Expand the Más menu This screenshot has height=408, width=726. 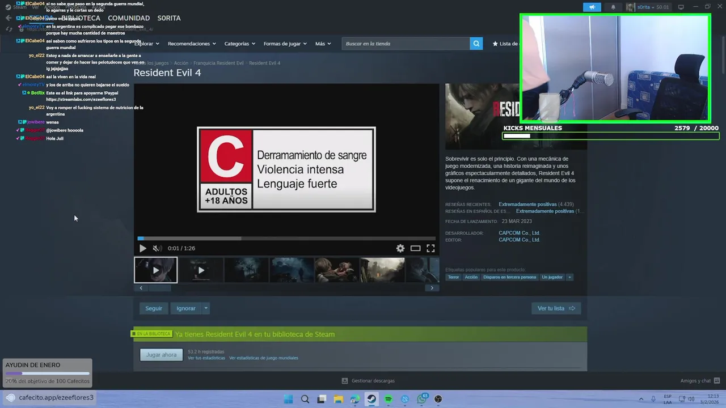pyautogui.click(x=323, y=44)
